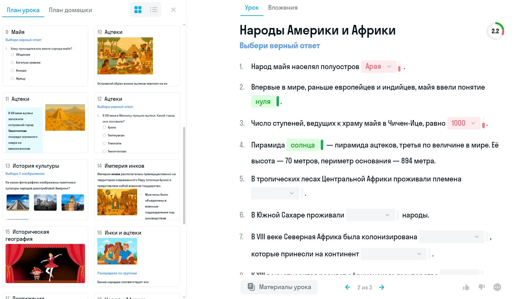Click the 2.2 score progress circle
The image size is (515, 299).
click(x=495, y=31)
